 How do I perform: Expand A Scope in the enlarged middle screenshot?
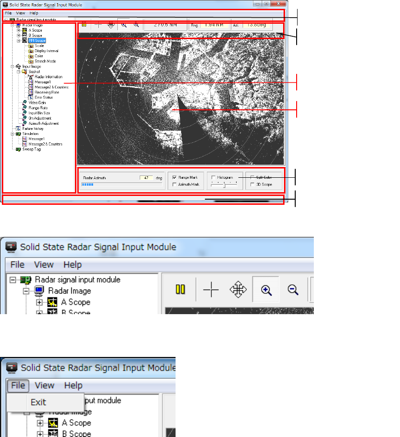pyautogui.click(x=39, y=303)
